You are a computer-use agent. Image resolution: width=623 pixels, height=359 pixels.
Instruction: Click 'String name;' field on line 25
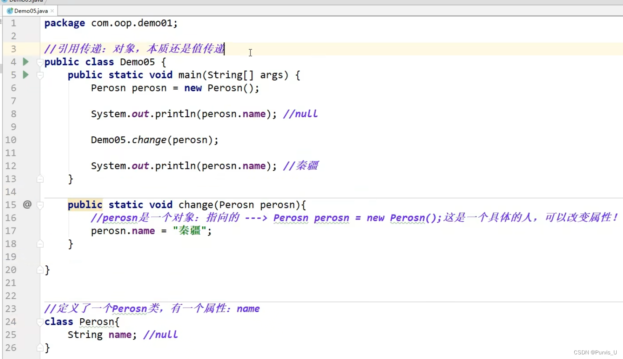click(102, 335)
